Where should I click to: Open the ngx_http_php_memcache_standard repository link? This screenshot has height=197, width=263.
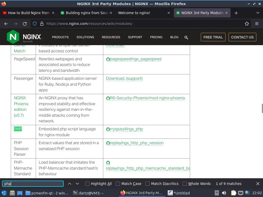(148, 168)
